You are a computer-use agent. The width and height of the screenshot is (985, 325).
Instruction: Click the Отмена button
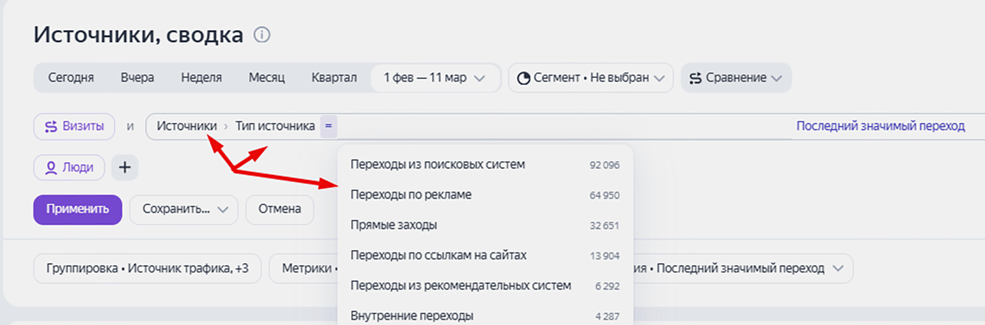(280, 209)
